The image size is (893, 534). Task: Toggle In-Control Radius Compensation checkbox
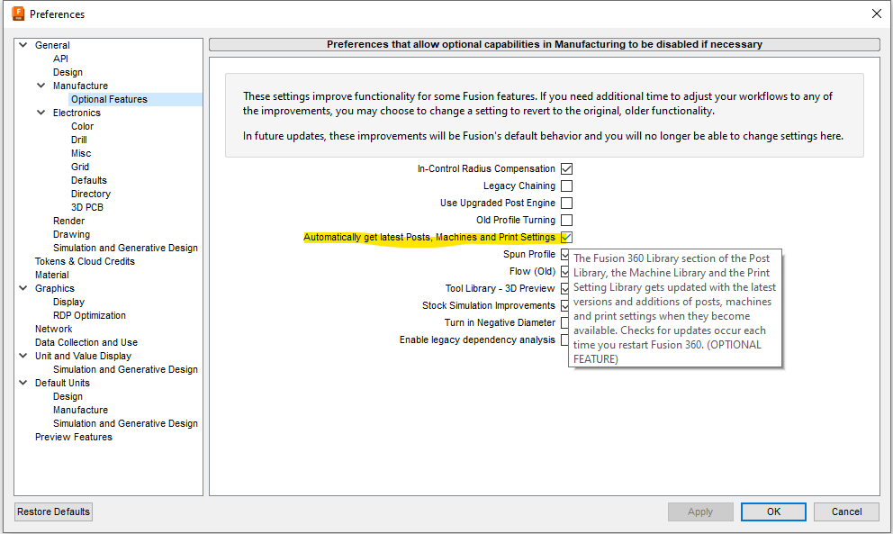[566, 168]
